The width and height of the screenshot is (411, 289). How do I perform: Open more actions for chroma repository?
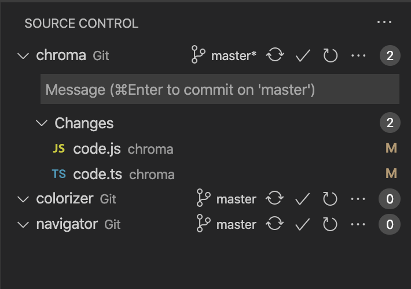[x=358, y=55]
